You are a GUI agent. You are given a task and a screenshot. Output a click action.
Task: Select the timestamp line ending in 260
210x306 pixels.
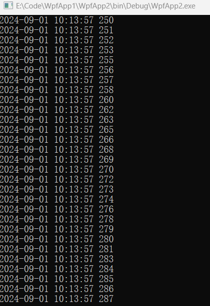click(57, 100)
